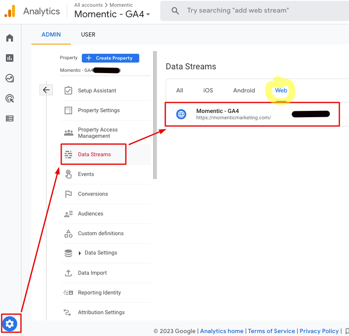This screenshot has width=349, height=336.
Task: Open Reporting Identity menu item
Action: [106, 293]
